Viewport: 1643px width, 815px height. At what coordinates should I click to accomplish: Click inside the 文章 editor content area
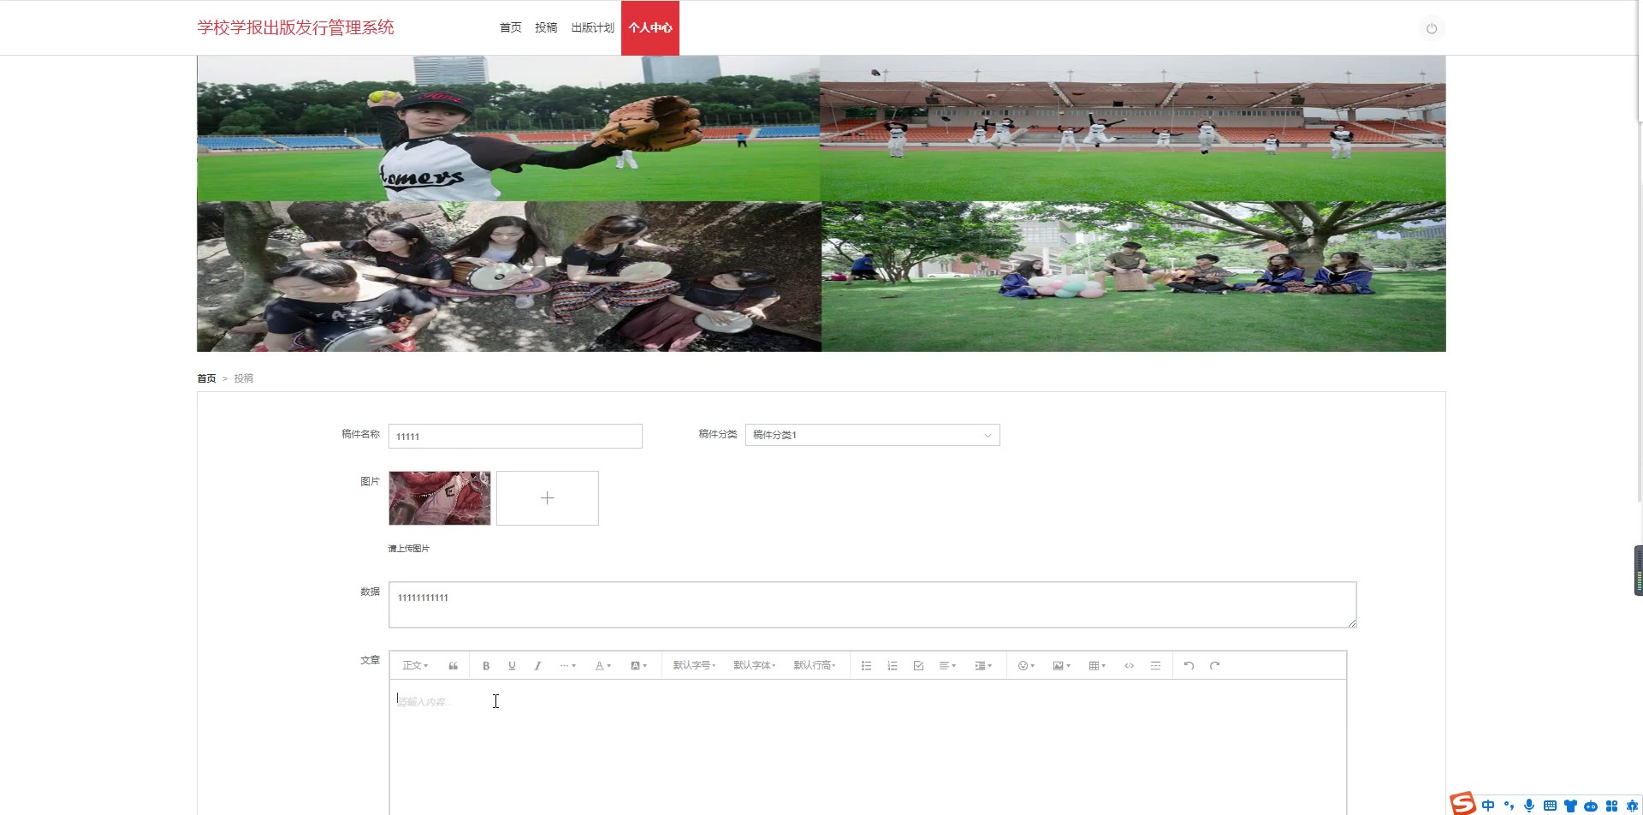tap(868, 747)
